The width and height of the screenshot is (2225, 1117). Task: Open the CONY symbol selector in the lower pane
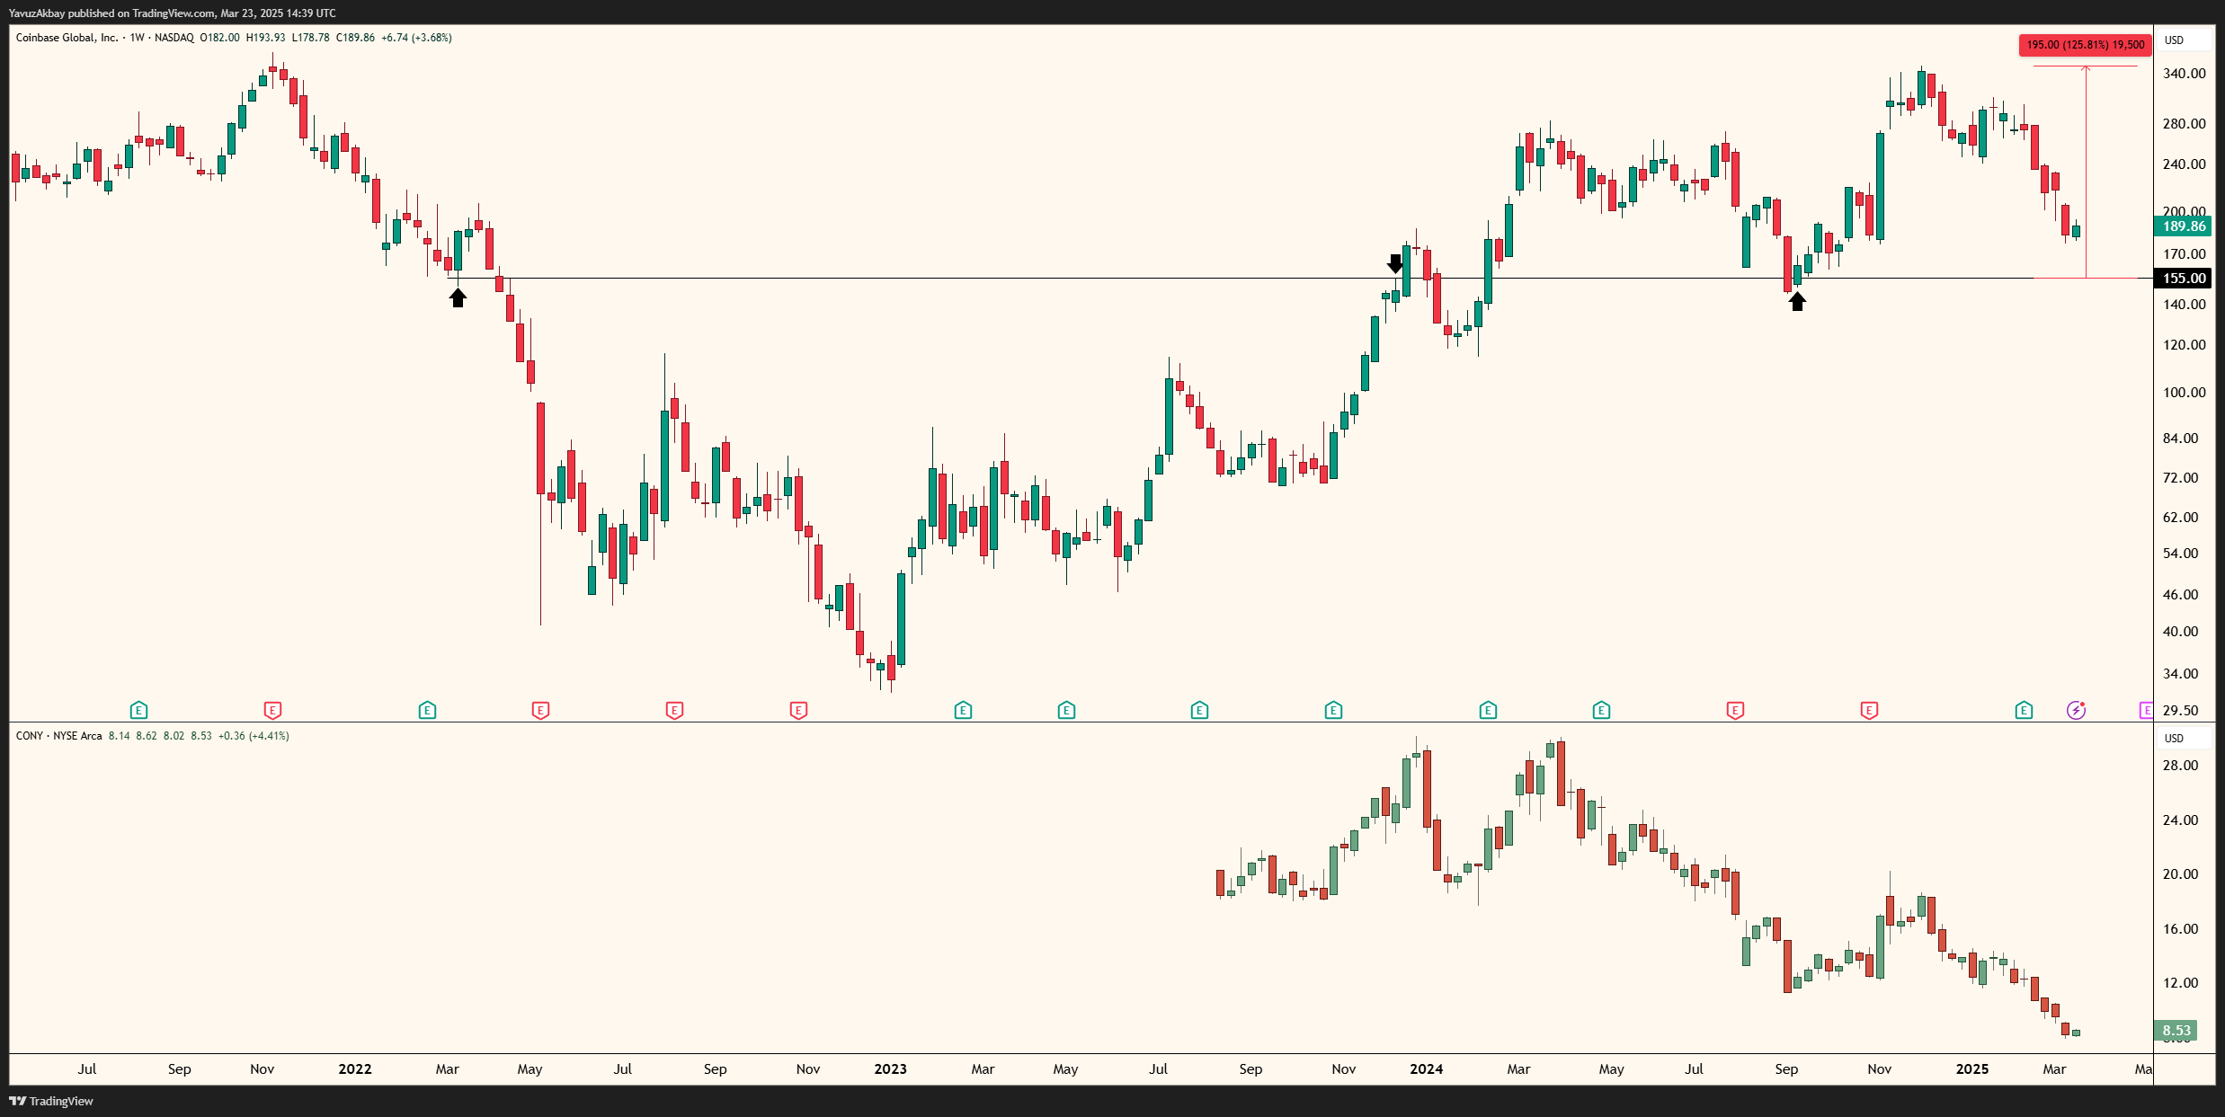[30, 735]
